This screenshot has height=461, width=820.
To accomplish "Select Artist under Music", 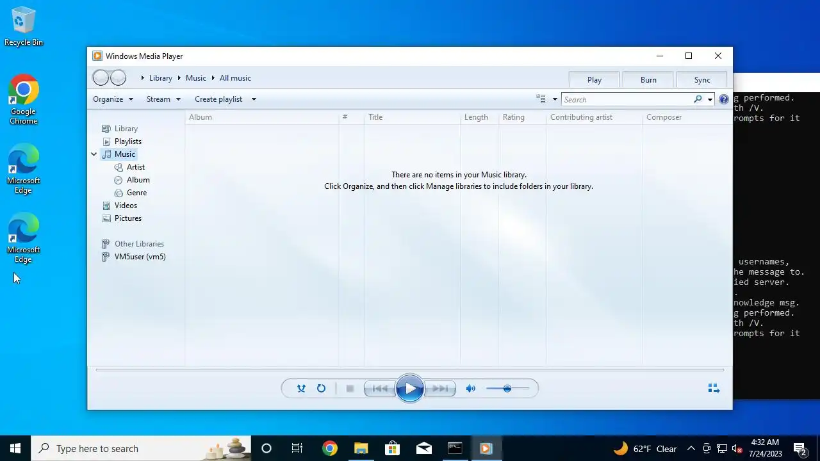I will coord(136,167).
